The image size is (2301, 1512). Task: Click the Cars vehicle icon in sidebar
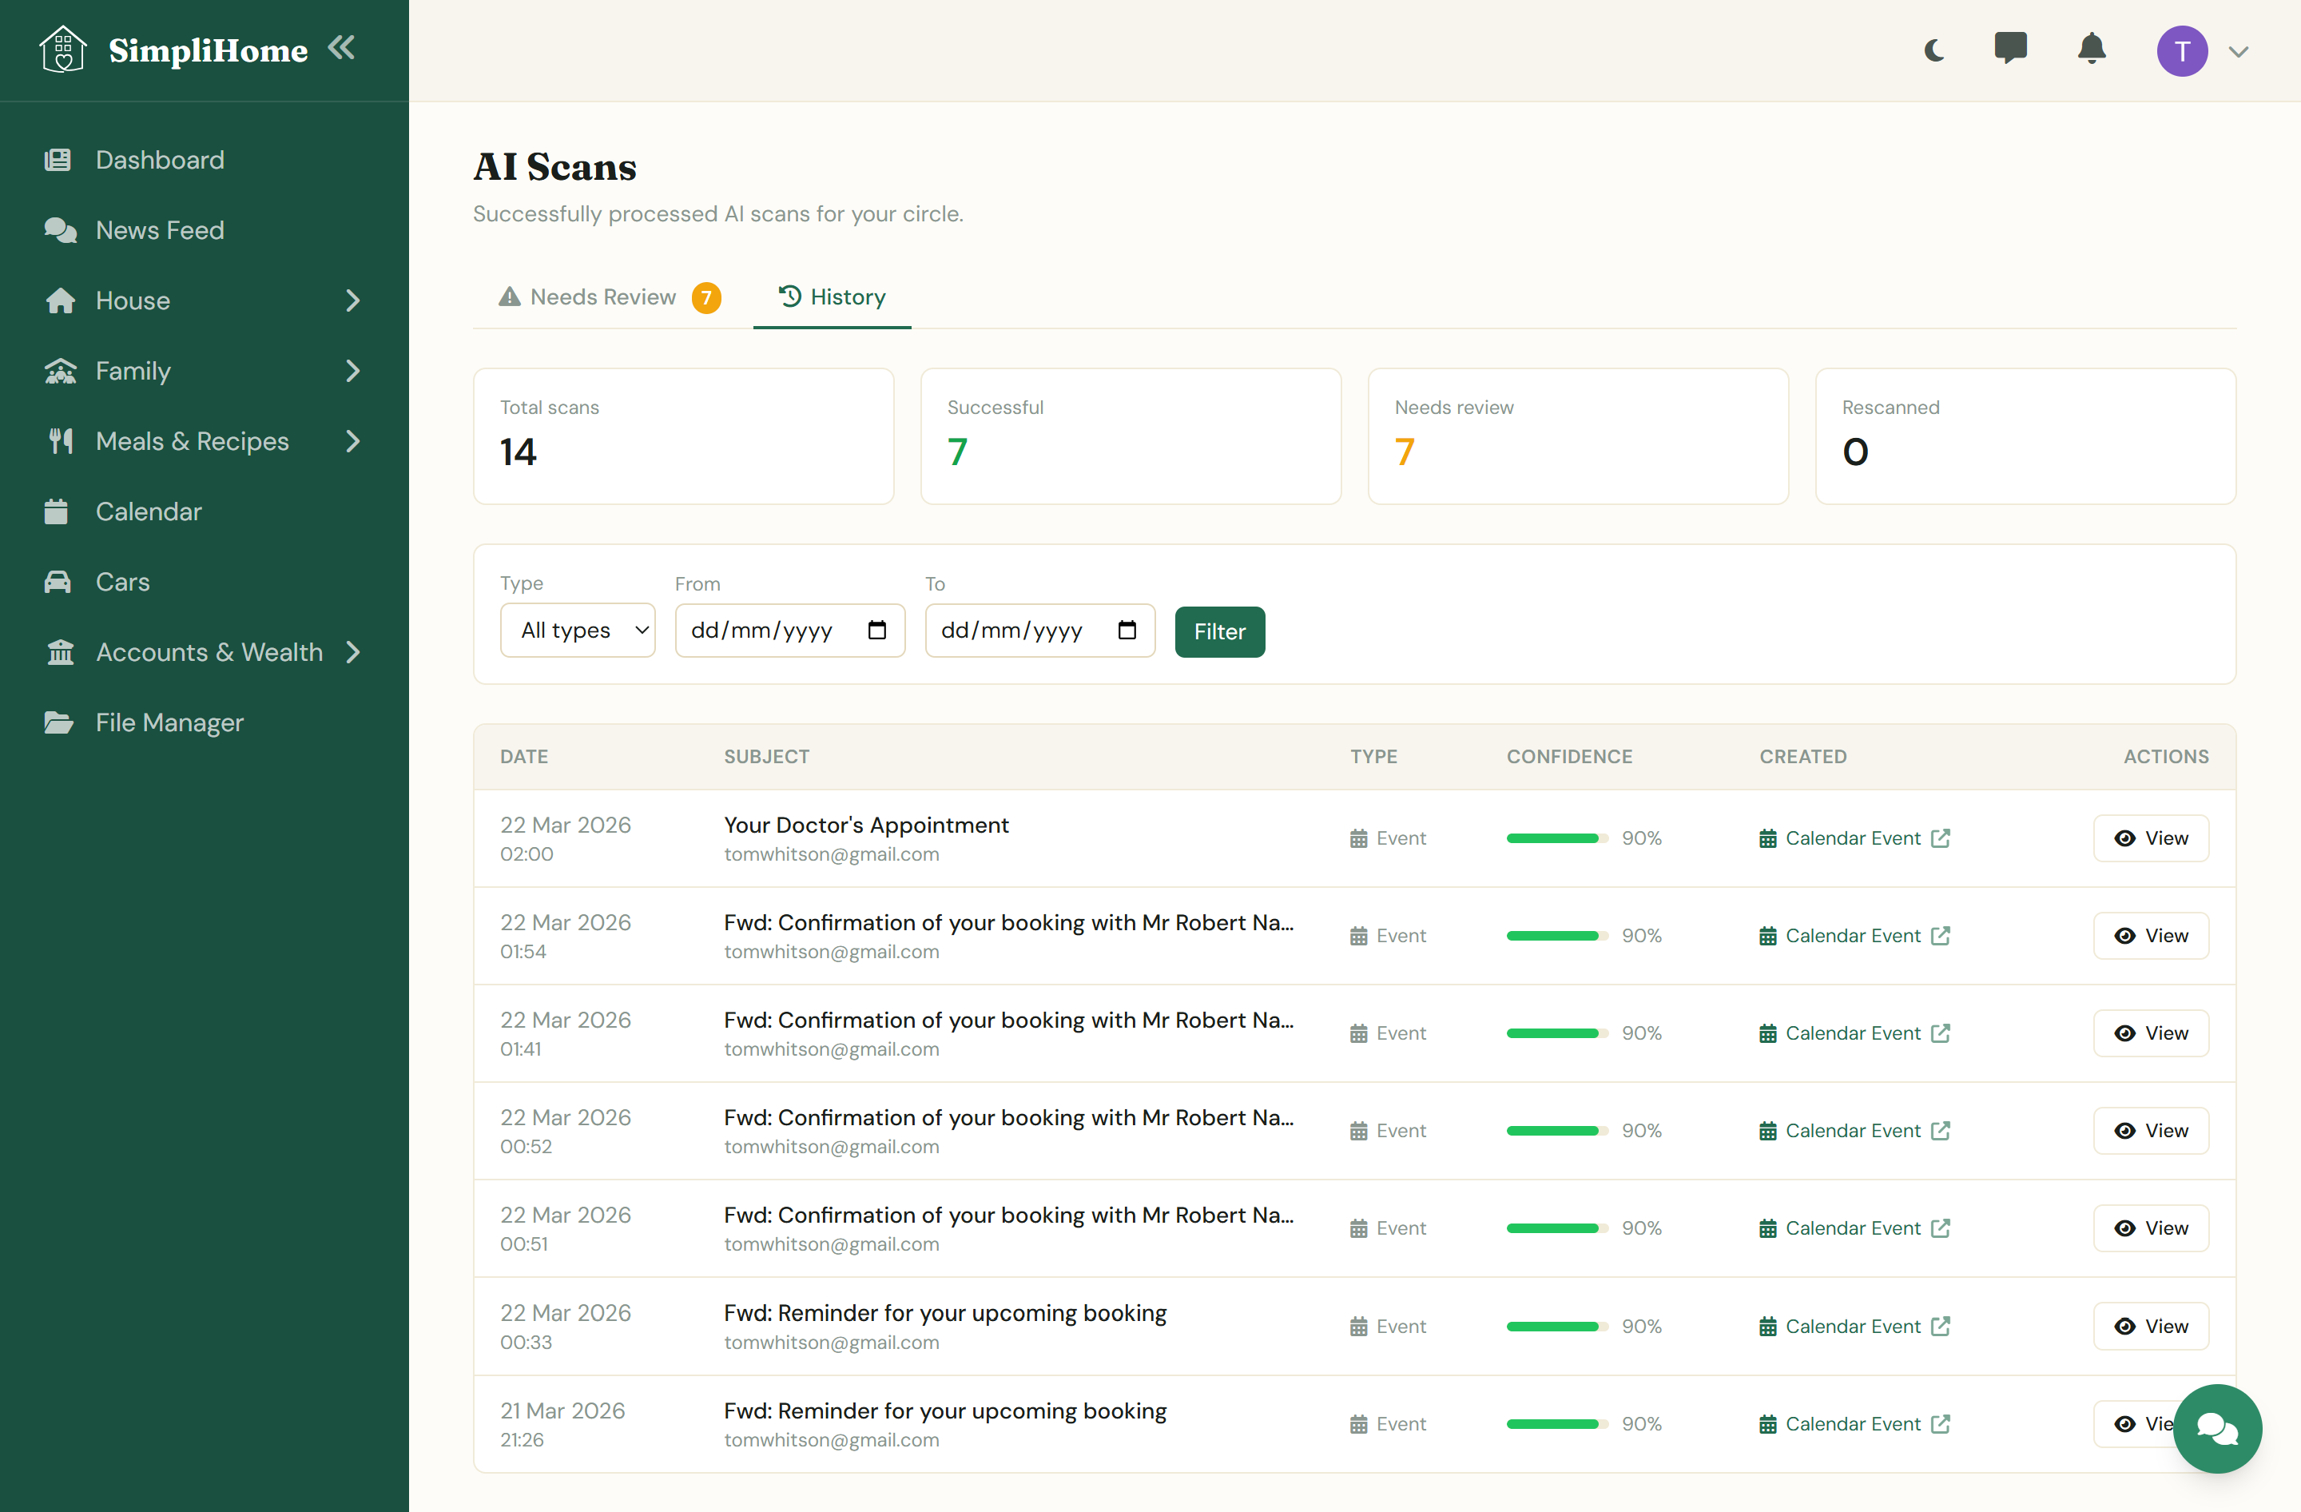pyautogui.click(x=58, y=582)
